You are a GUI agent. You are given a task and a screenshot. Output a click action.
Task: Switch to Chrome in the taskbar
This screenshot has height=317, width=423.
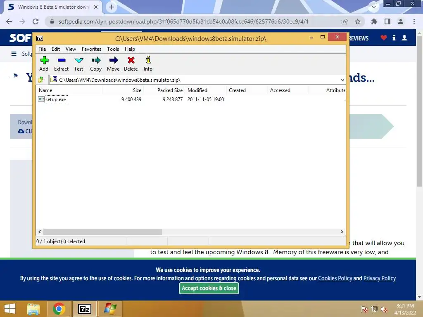[59, 309]
